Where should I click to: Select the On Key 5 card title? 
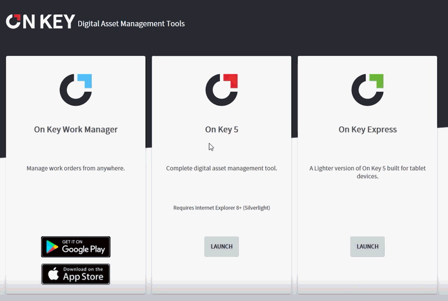click(x=222, y=129)
